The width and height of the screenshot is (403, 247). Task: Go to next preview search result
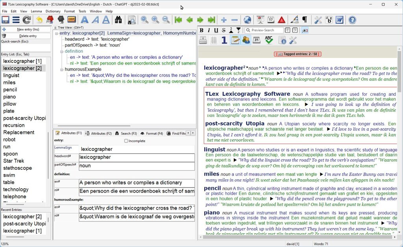[295, 30]
